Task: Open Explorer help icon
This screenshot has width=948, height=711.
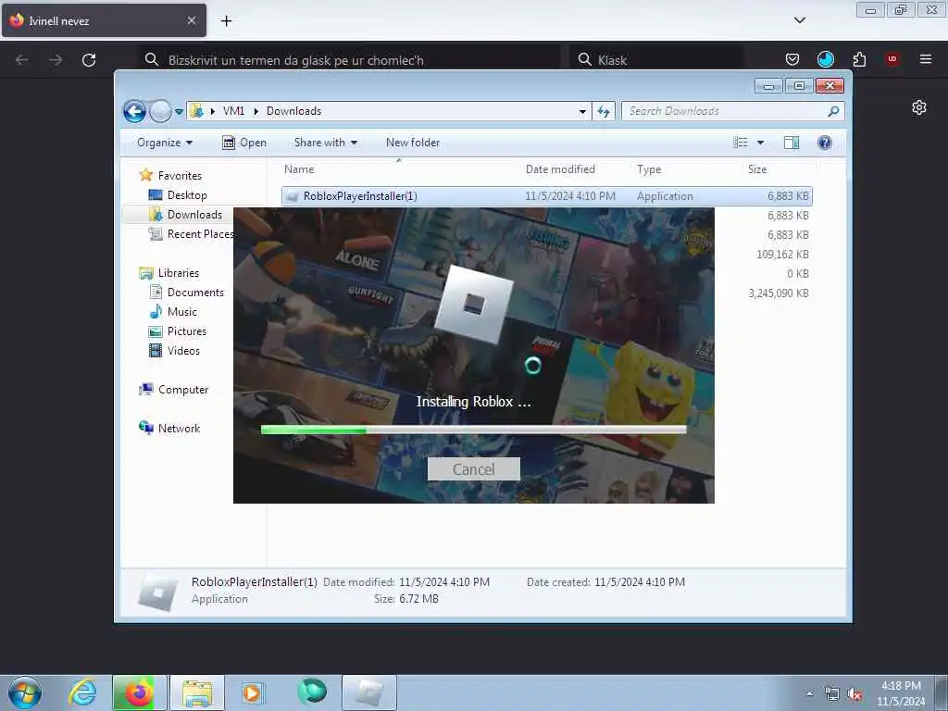Action: coord(825,143)
